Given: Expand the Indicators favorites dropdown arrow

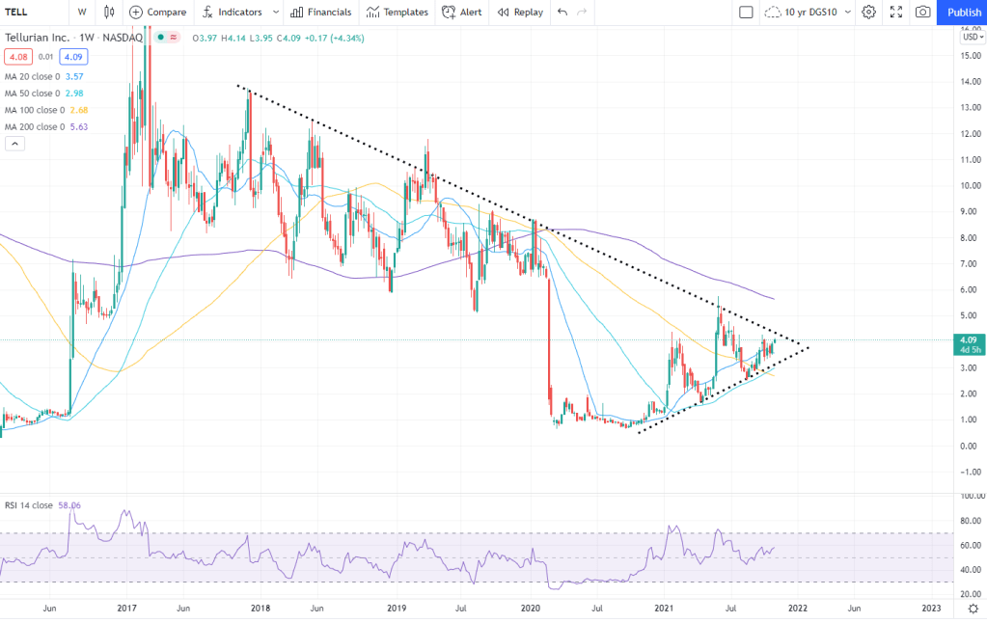Looking at the screenshot, I should pos(276,13).
